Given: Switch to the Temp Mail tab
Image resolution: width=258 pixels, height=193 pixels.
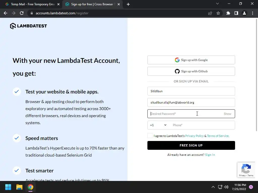Looking at the screenshot, I should [30, 4].
